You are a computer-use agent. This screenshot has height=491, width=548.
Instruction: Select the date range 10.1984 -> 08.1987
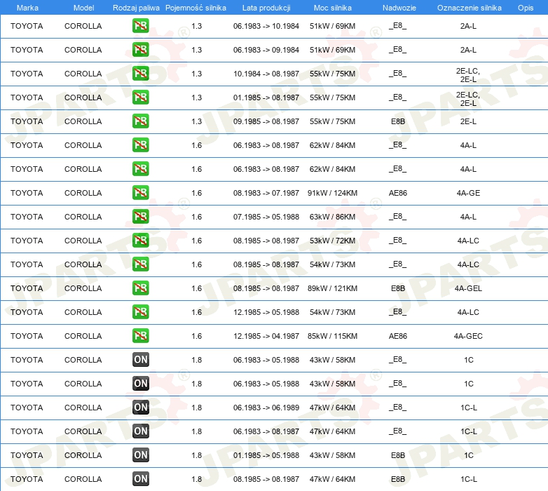[x=266, y=74]
